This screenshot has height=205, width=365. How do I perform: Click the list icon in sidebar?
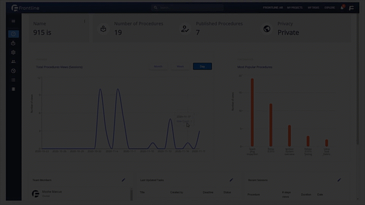click(x=13, y=80)
